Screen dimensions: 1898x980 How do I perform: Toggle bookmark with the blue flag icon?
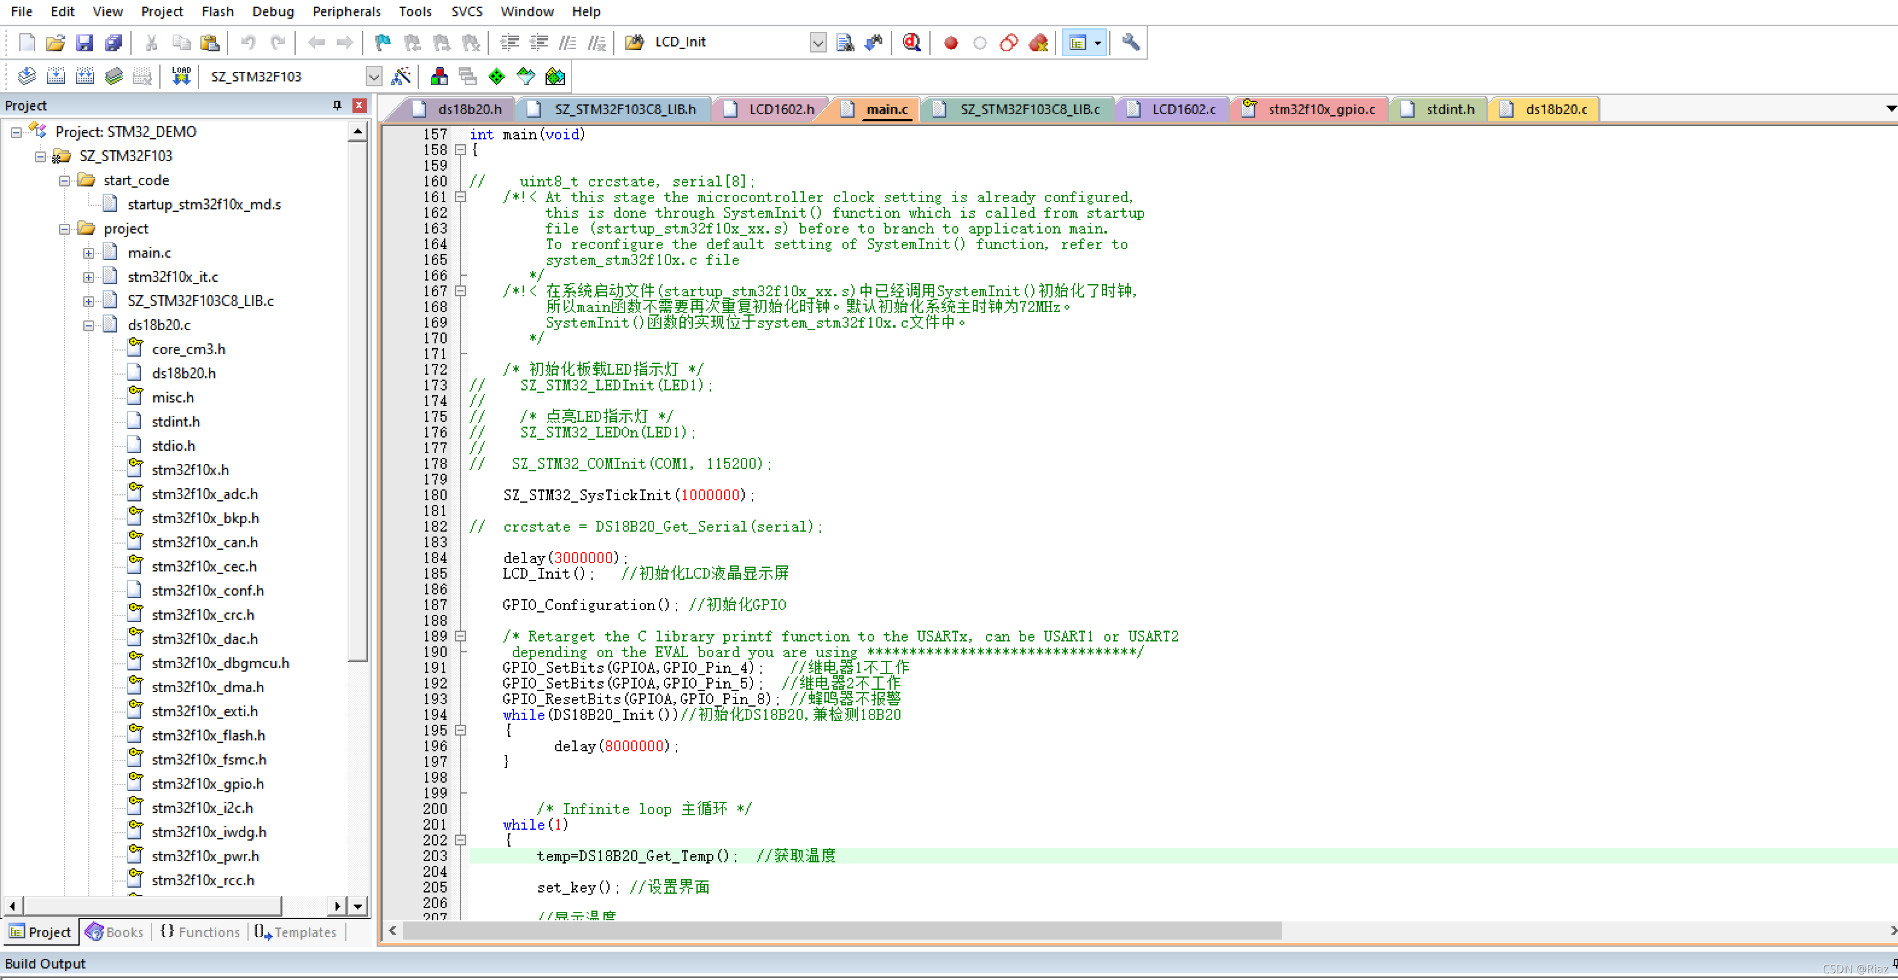[x=383, y=43]
